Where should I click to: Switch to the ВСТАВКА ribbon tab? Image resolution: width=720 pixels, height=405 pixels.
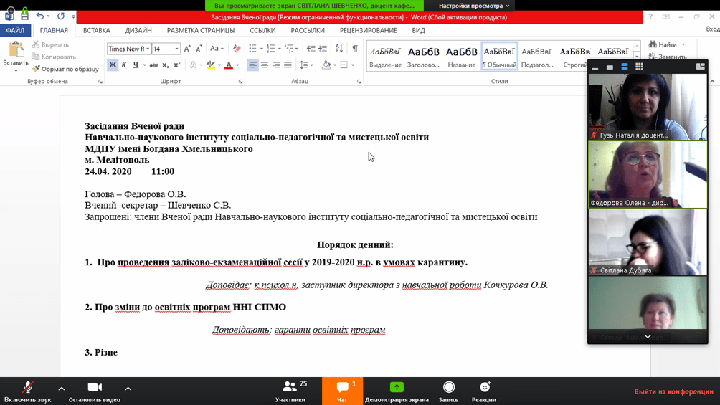(x=96, y=31)
